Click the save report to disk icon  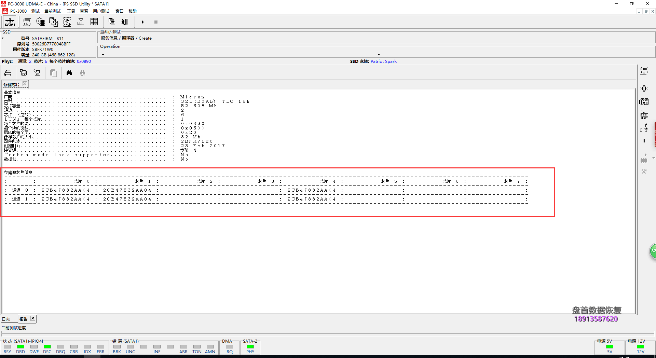[x=37, y=73]
